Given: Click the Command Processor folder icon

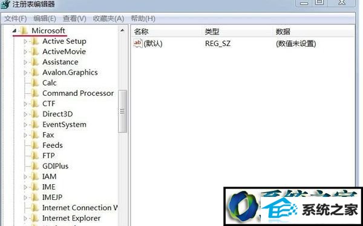Looking at the screenshot, I should click(35, 93).
